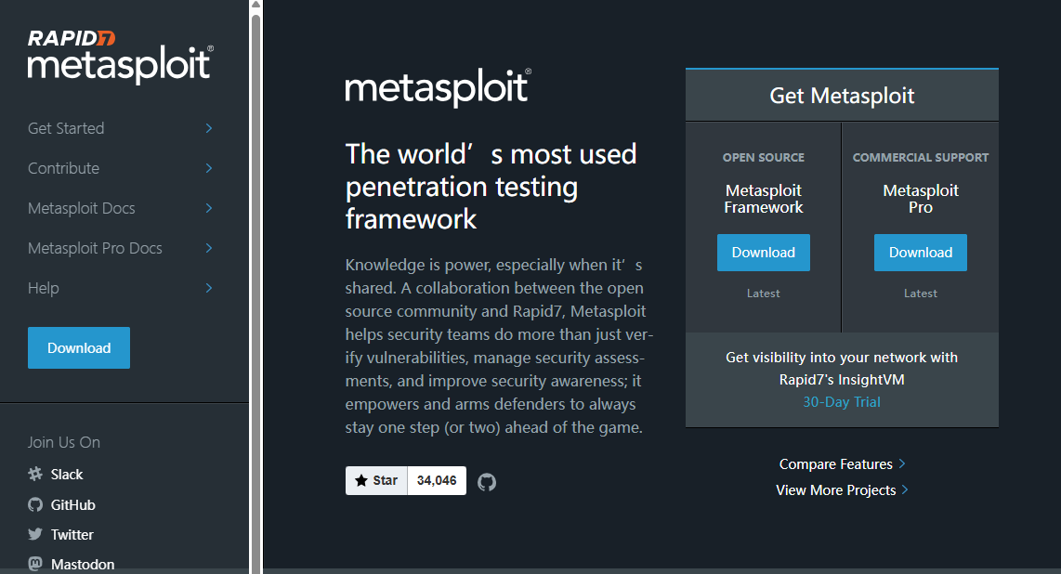Click the Metasploit Framework product name
1061x574 pixels.
point(764,199)
